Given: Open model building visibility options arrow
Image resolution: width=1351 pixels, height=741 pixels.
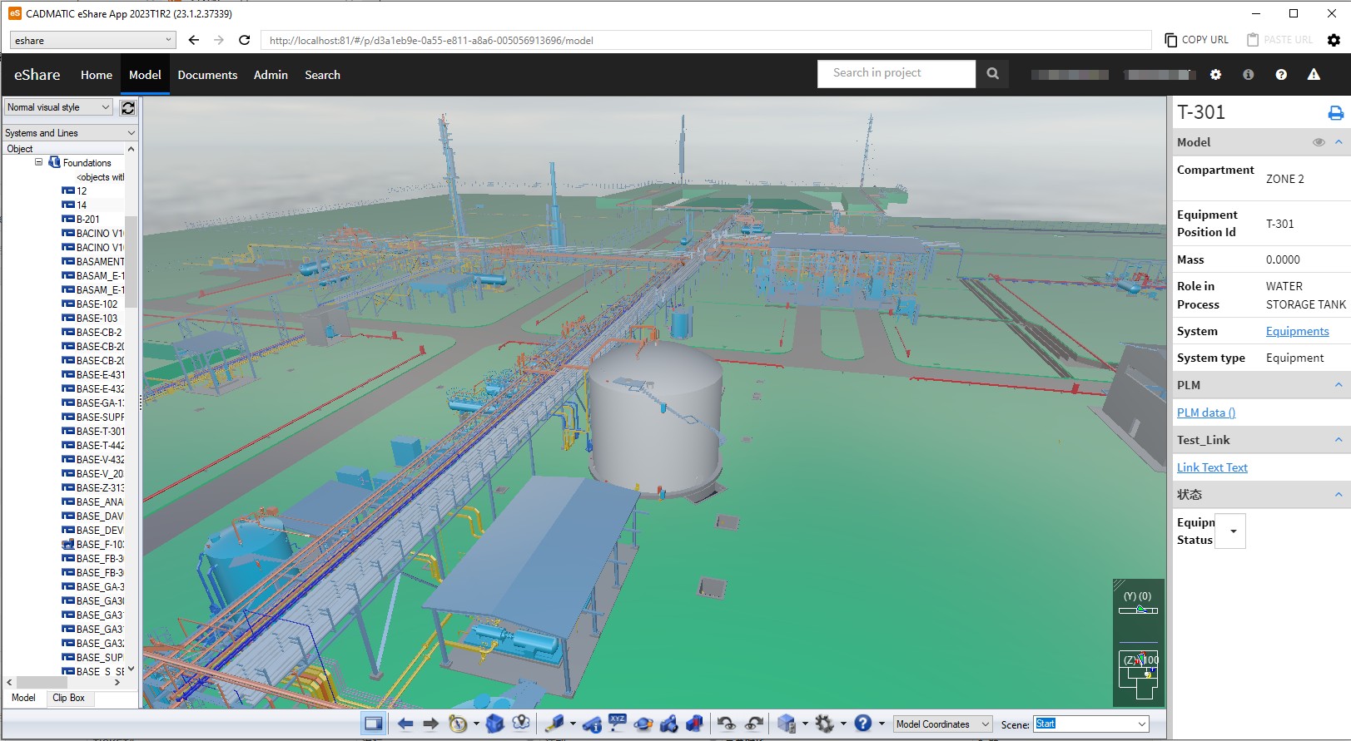Looking at the screenshot, I should [805, 724].
